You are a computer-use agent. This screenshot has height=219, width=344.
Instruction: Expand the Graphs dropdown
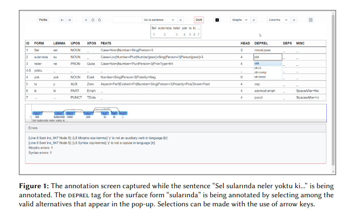[x=241, y=20]
